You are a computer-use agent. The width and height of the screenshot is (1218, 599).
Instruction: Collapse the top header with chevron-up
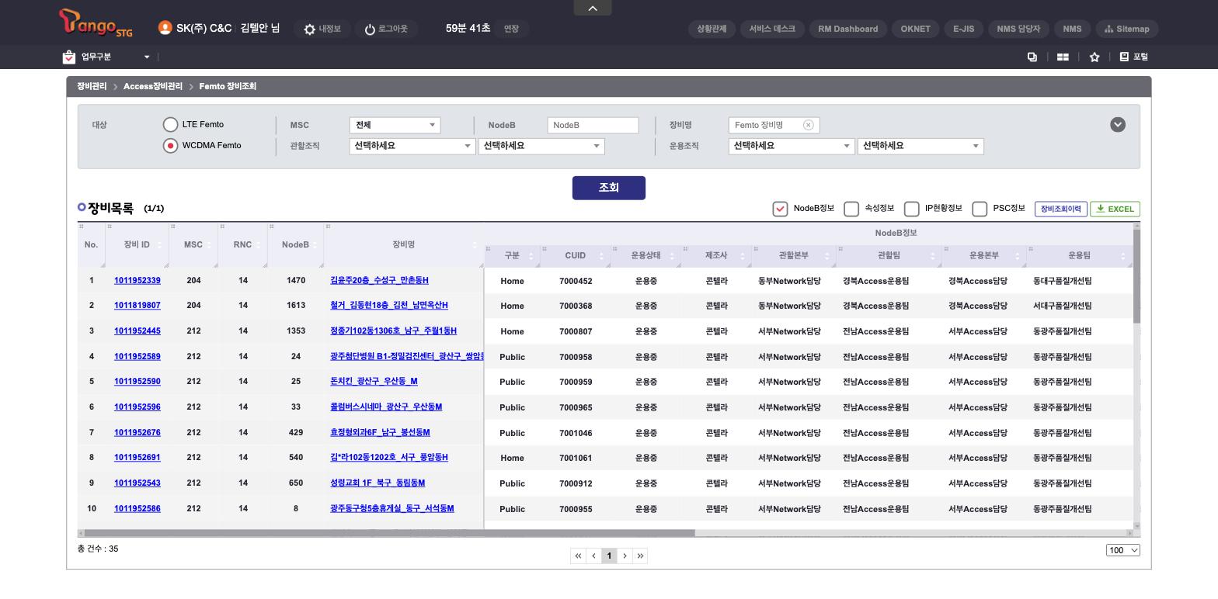click(x=593, y=8)
